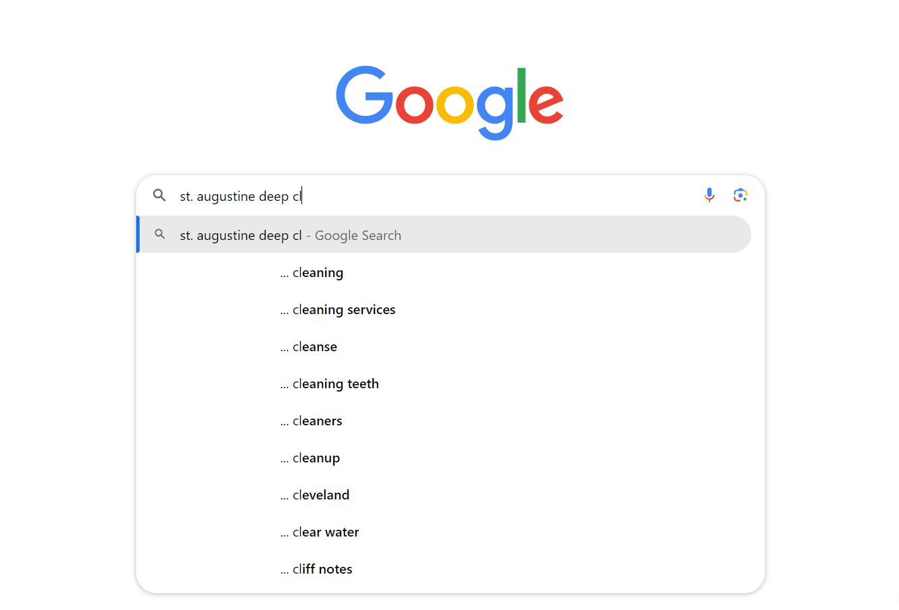Open Google Lens image search icon
The image size is (899, 610).
coord(740,195)
